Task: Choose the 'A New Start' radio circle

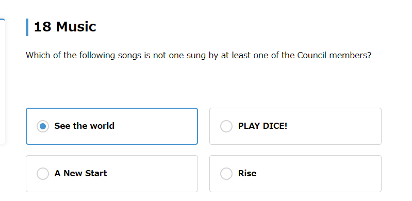Action: coord(43,174)
